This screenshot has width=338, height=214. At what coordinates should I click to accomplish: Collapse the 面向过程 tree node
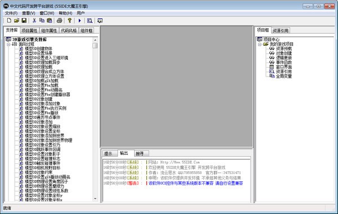point(8,44)
